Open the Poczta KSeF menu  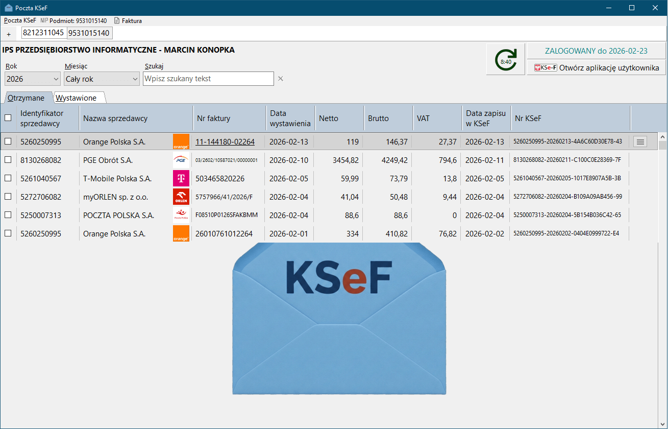[20, 21]
